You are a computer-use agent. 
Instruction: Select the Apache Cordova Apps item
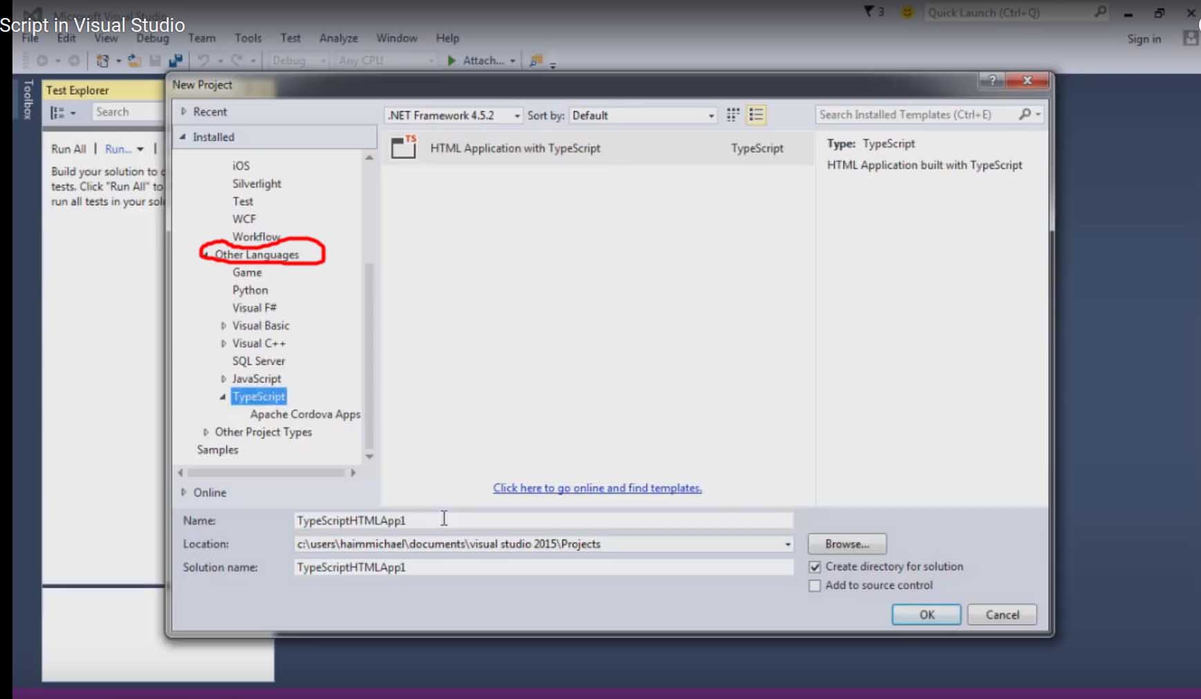pyautogui.click(x=306, y=414)
